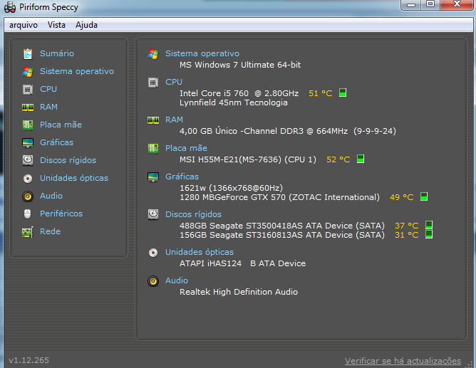Click the Audio speaker icon in sidebar
Screen dimensions: 476x368
coord(28,196)
